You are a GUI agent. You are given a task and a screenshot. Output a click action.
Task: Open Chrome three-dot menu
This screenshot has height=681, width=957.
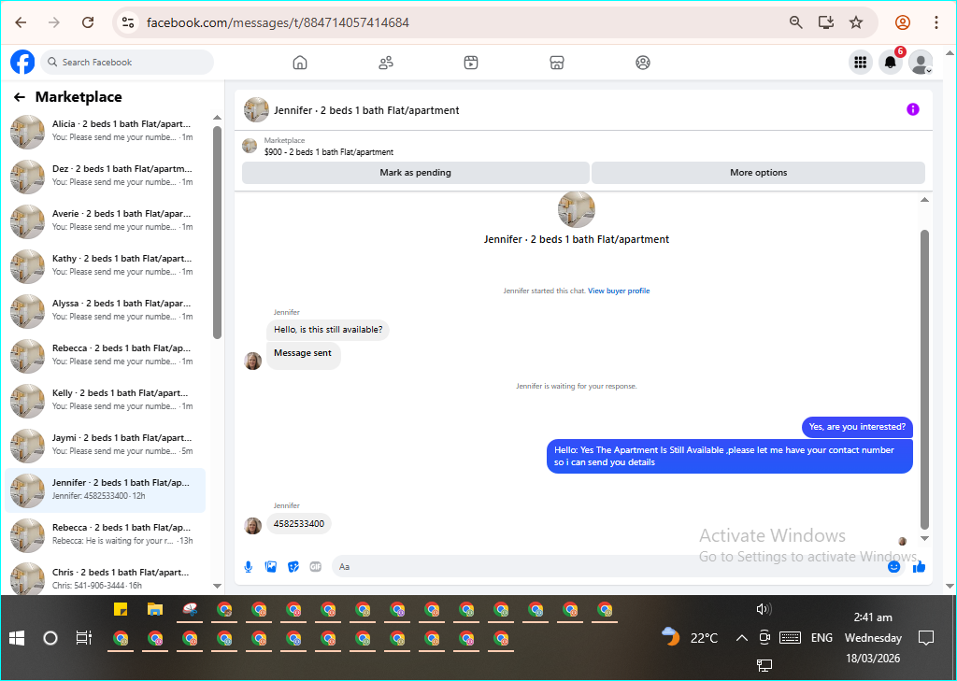click(936, 22)
